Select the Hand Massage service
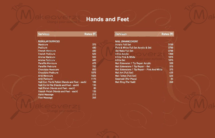Screen dimensions: 215x138 (x=45, y=94)
